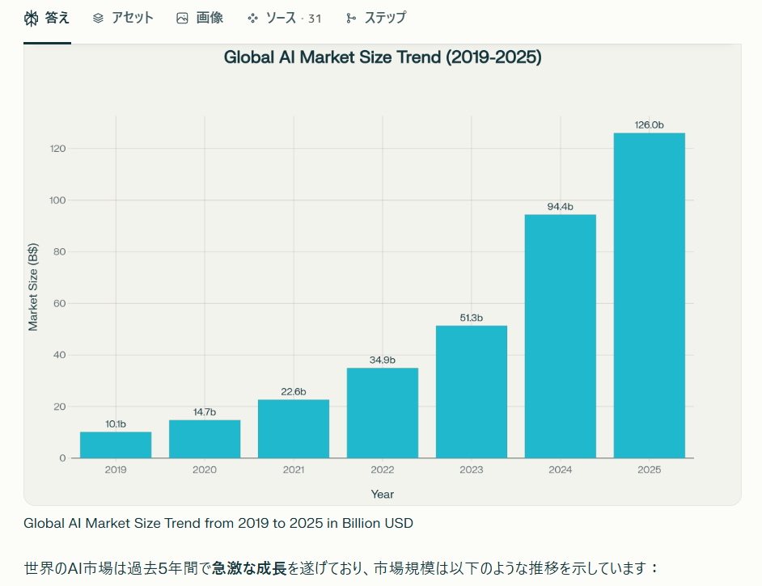Image resolution: width=762 pixels, height=586 pixels.
Task: Click the stacked layers icon beside アセット
Action: 98,18
